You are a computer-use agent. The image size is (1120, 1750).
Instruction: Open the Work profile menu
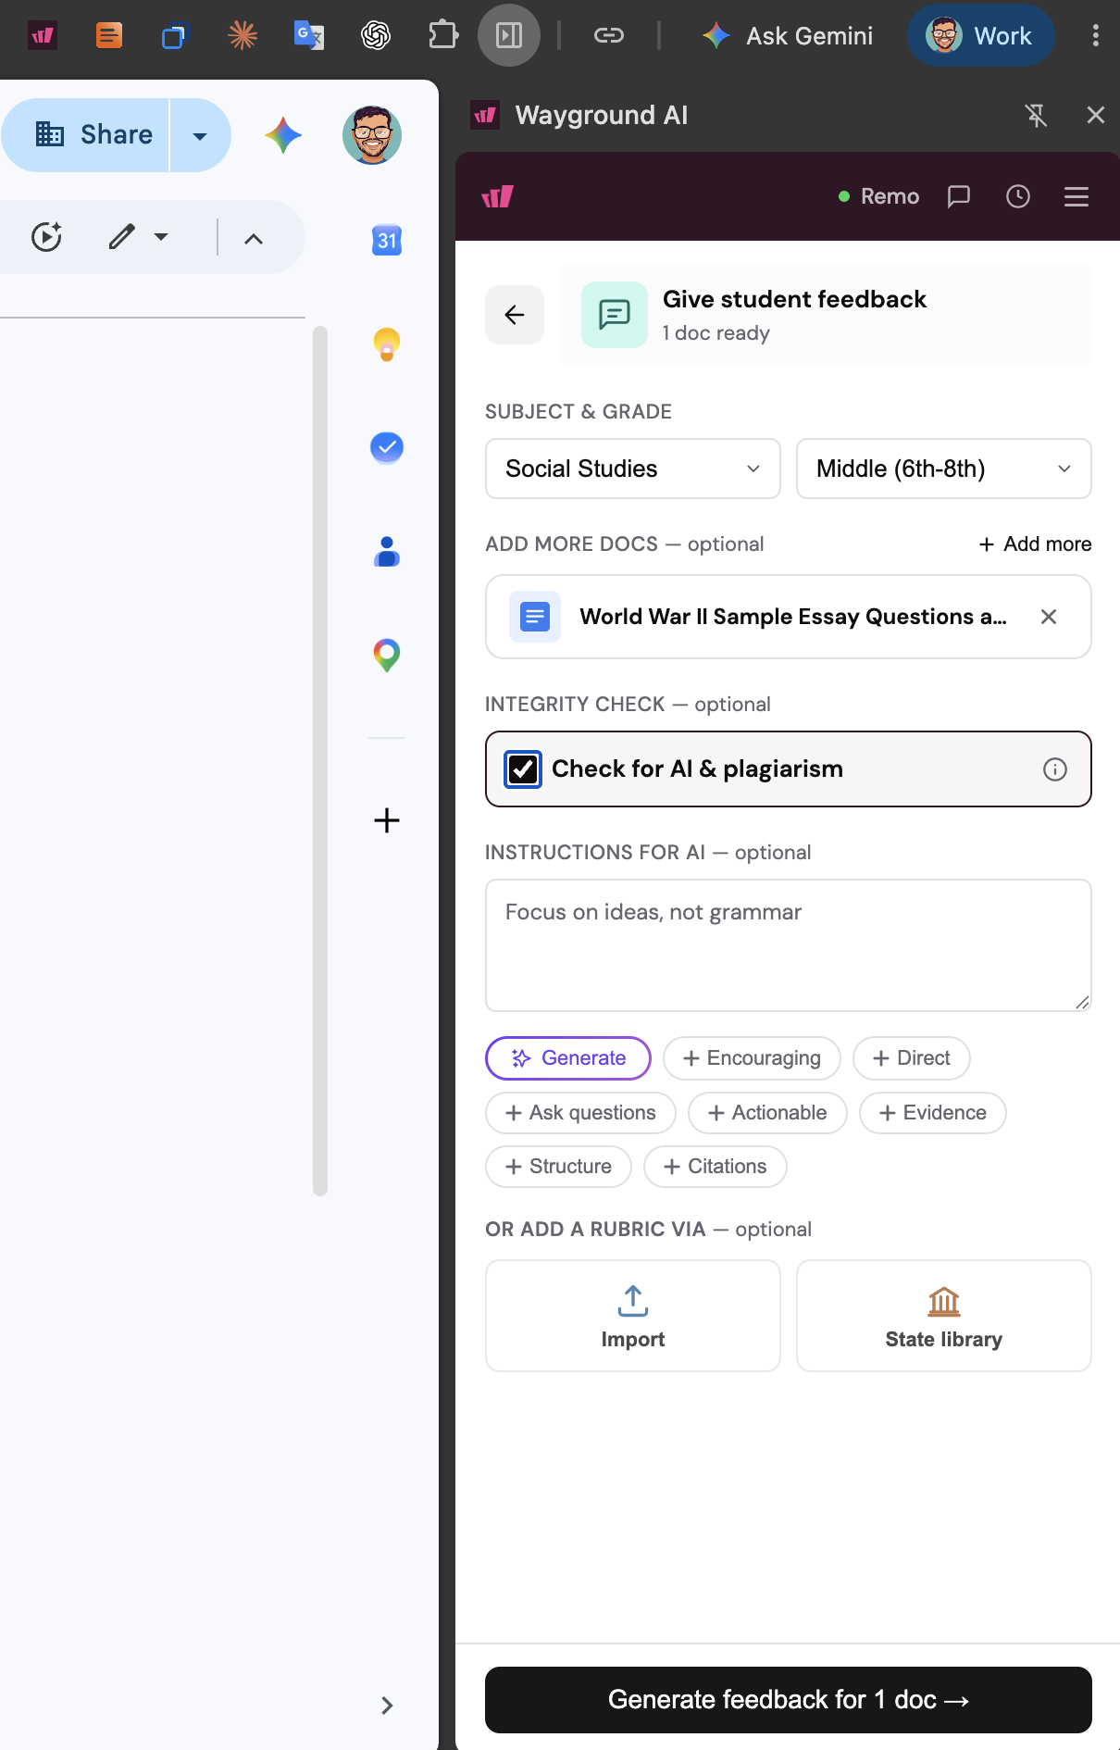980,36
